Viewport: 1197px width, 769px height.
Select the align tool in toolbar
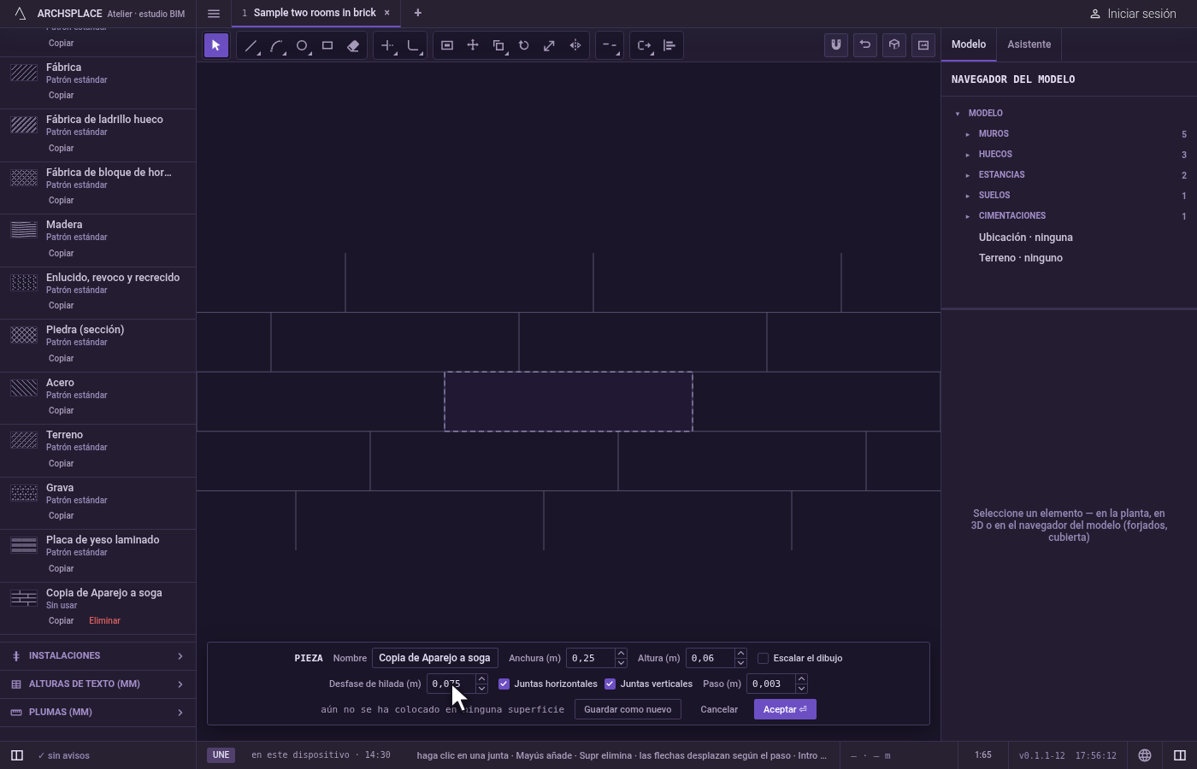tap(669, 45)
